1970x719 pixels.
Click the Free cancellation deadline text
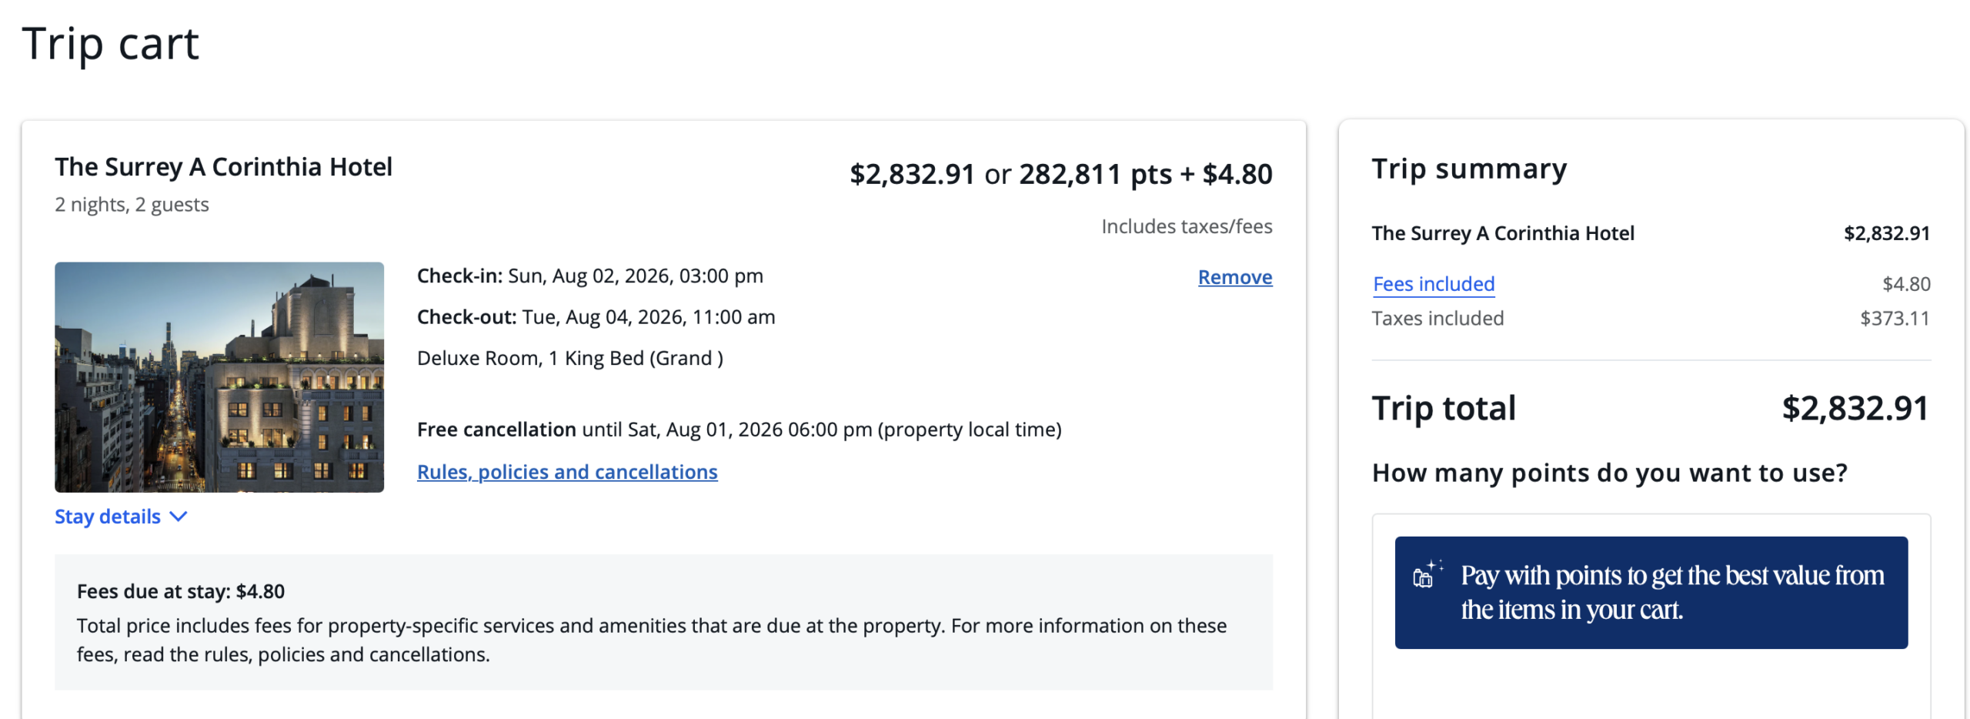[738, 429]
